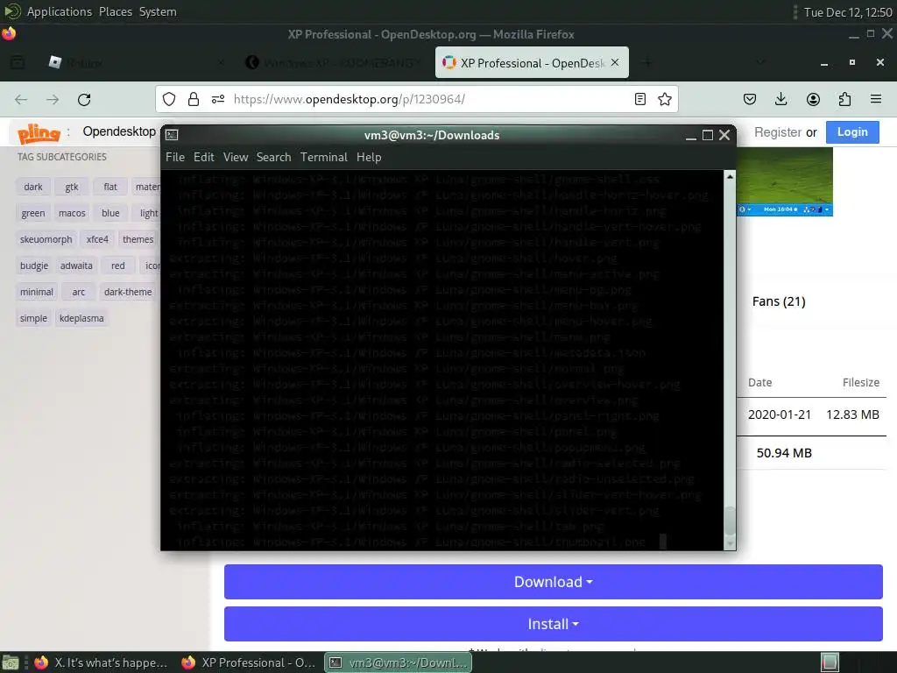
Task: Open the terminal Search menu
Action: click(x=273, y=157)
